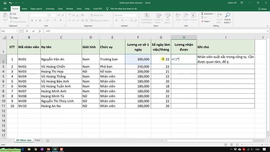Switch to Page Layout view in the status bar
270x152 pixels.
pos(232,145)
